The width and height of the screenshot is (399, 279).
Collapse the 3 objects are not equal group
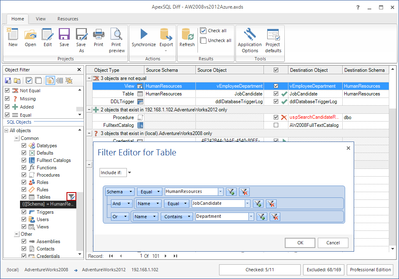point(89,78)
